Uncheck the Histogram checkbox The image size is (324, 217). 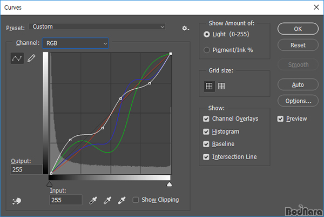(x=206, y=131)
